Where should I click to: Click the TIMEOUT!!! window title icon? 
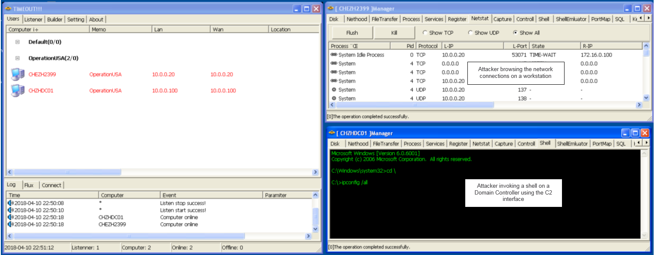[8, 9]
